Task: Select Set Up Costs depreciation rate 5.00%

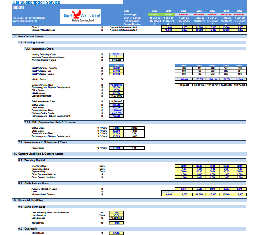Action: tap(116, 128)
